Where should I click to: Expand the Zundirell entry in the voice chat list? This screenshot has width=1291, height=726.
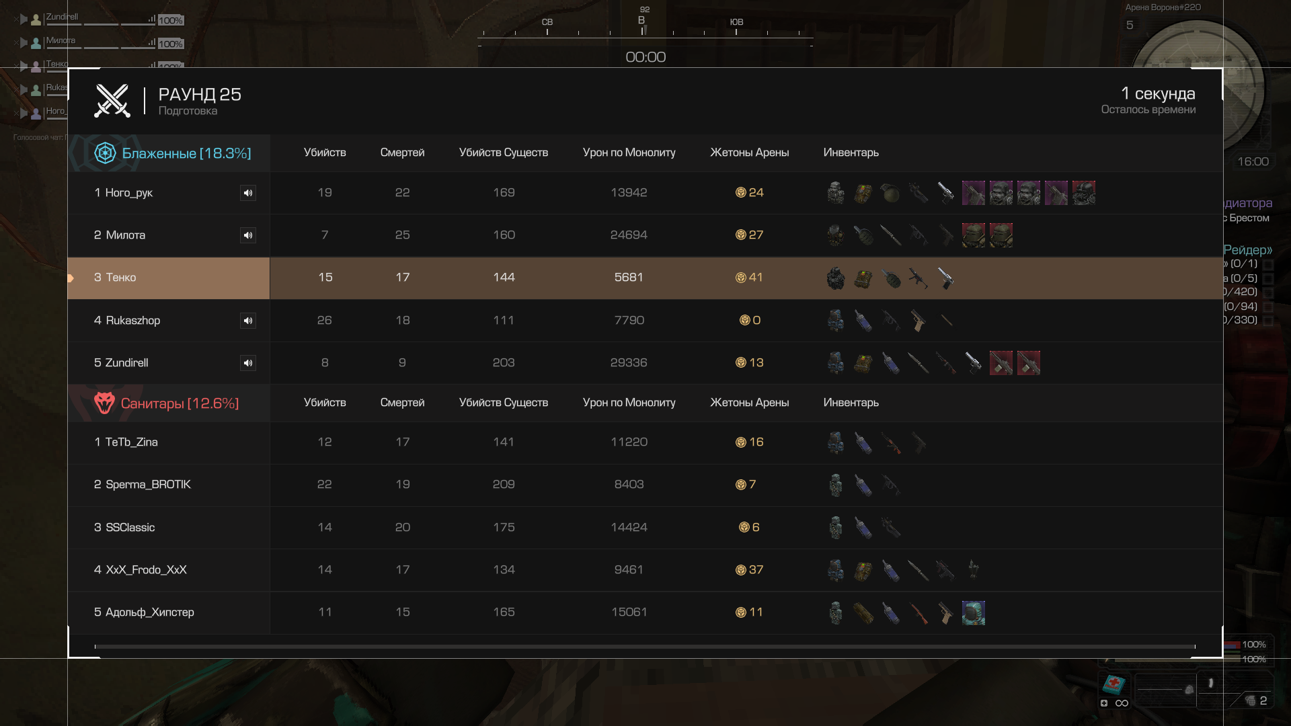(x=24, y=19)
